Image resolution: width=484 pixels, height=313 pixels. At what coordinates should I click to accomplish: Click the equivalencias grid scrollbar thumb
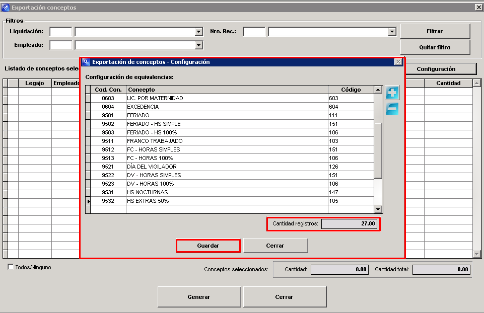click(x=378, y=150)
